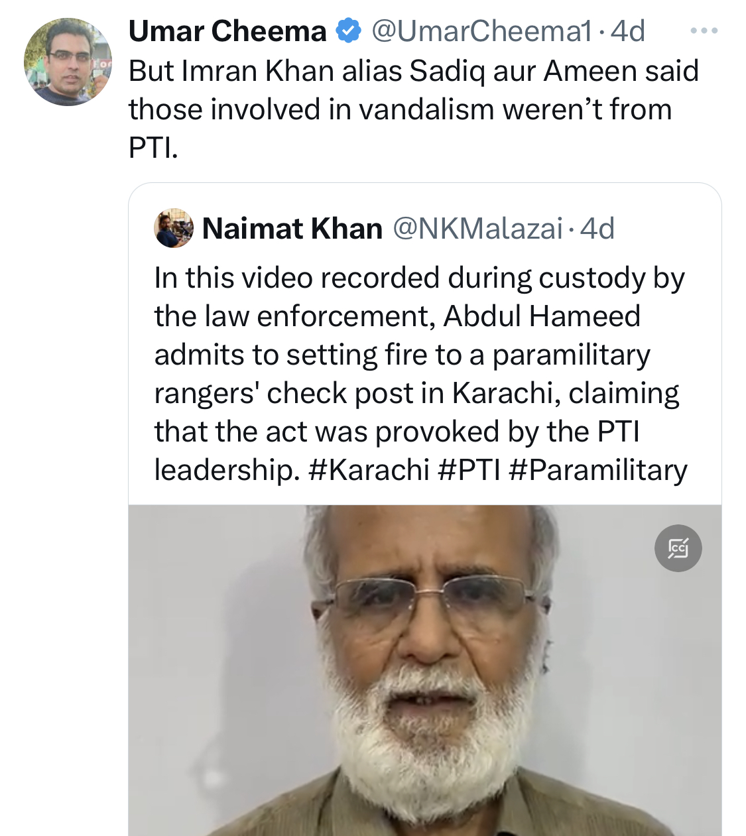Open the three-dot more options menu
Viewport: 746px width, 836px height.
tap(704, 30)
